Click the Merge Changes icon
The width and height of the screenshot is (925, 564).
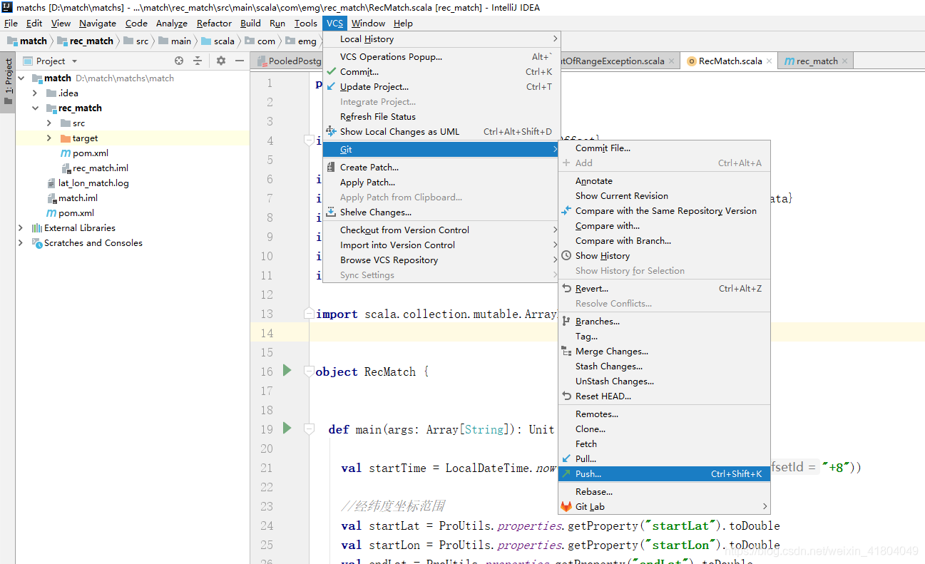click(566, 352)
